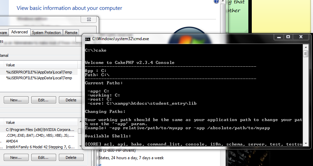Select second %USERPROFILE%\AppData\Local\Temp row

[x=39, y=78]
